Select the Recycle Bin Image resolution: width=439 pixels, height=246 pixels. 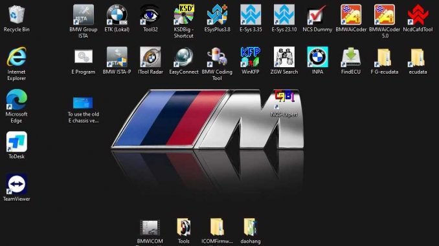click(x=17, y=15)
